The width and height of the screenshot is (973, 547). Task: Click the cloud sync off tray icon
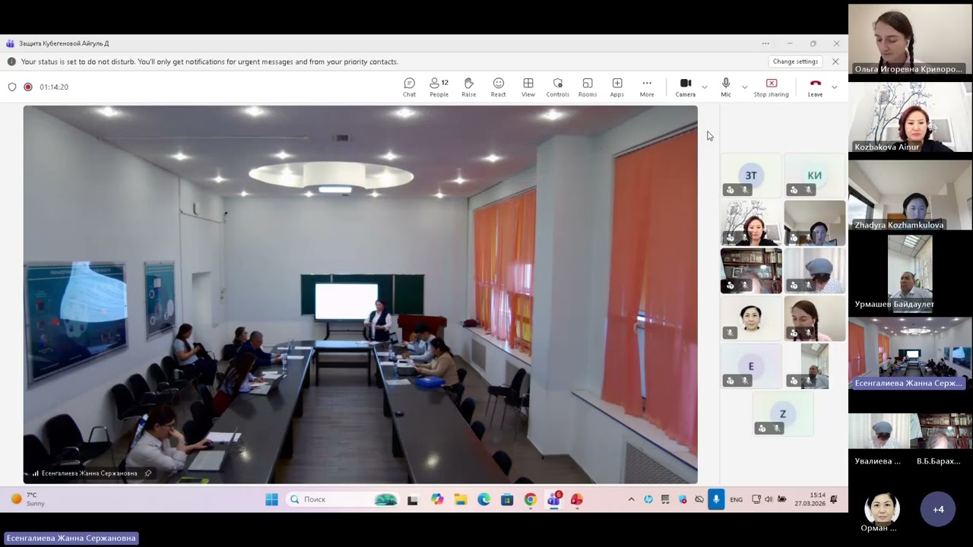[699, 499]
